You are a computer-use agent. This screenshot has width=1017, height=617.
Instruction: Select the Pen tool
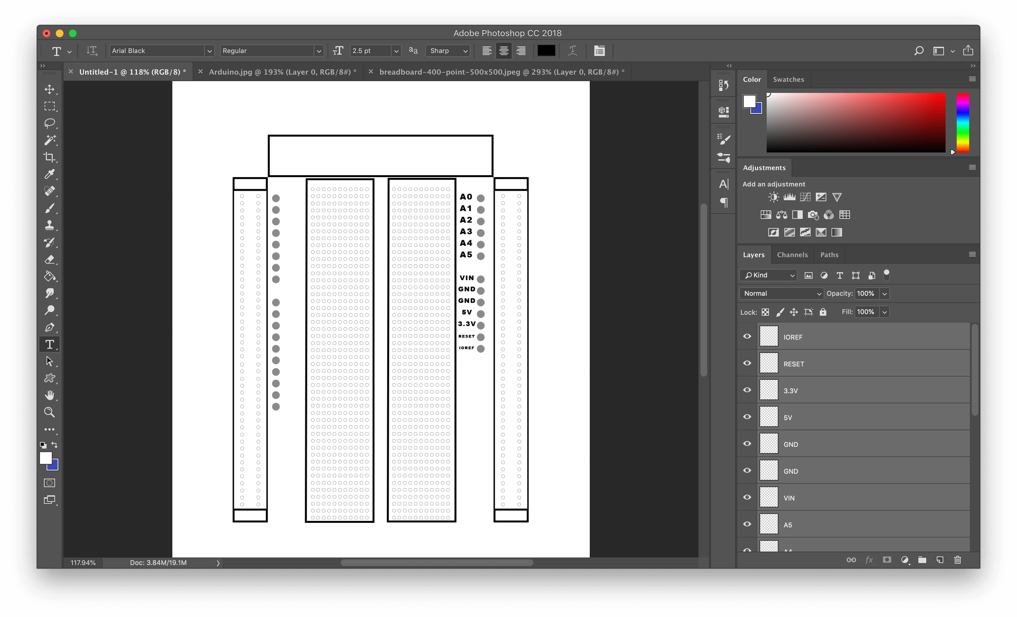[49, 327]
